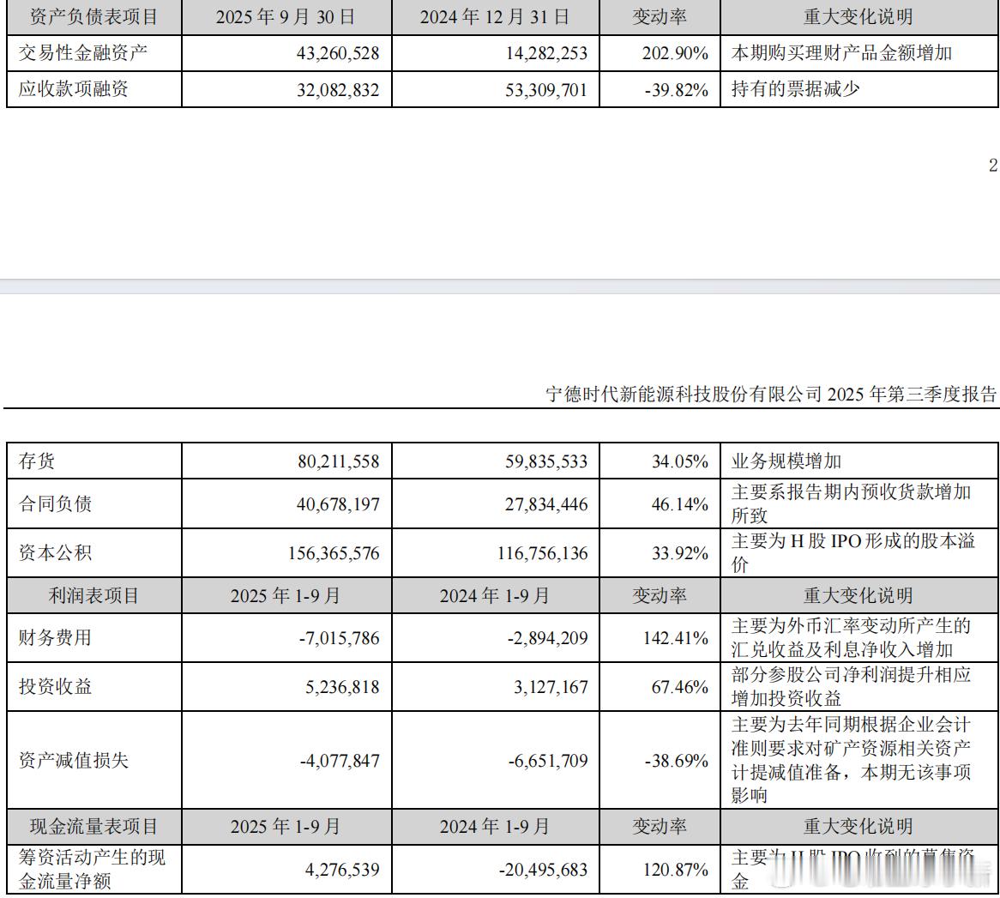Click the 资本公积 row label
The image size is (1000, 898).
tap(56, 553)
